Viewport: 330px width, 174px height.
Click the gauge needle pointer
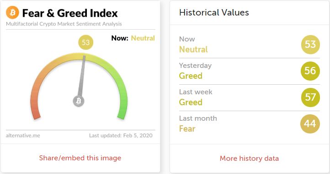click(x=82, y=76)
